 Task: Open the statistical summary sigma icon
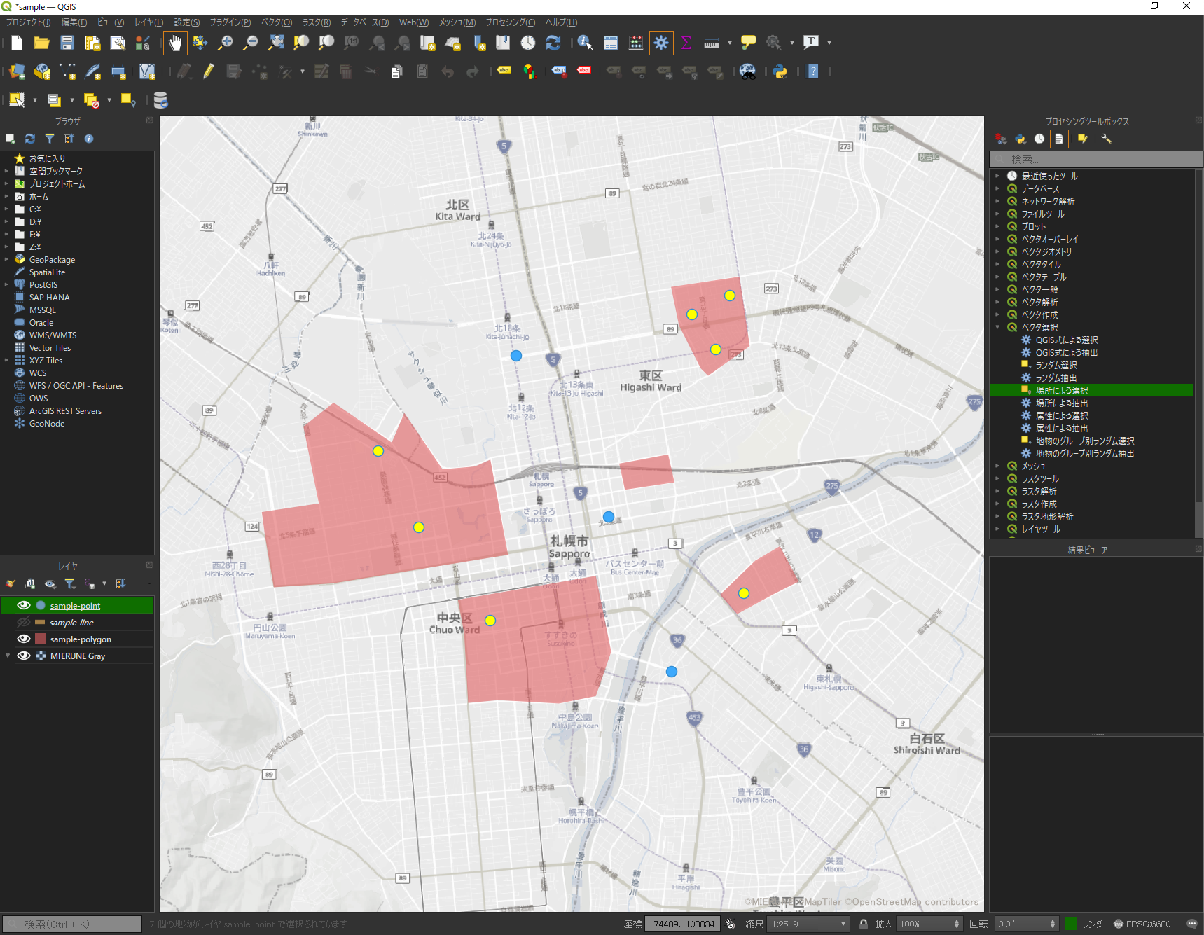pos(686,43)
